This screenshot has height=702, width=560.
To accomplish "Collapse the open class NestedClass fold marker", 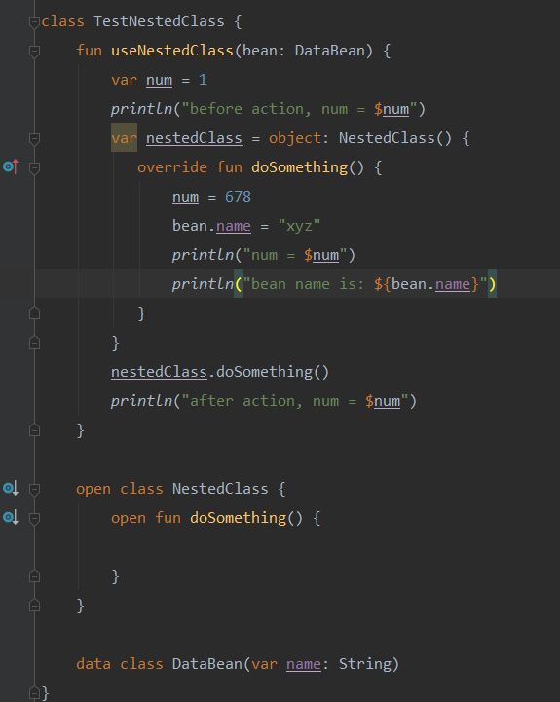I will click(34, 489).
